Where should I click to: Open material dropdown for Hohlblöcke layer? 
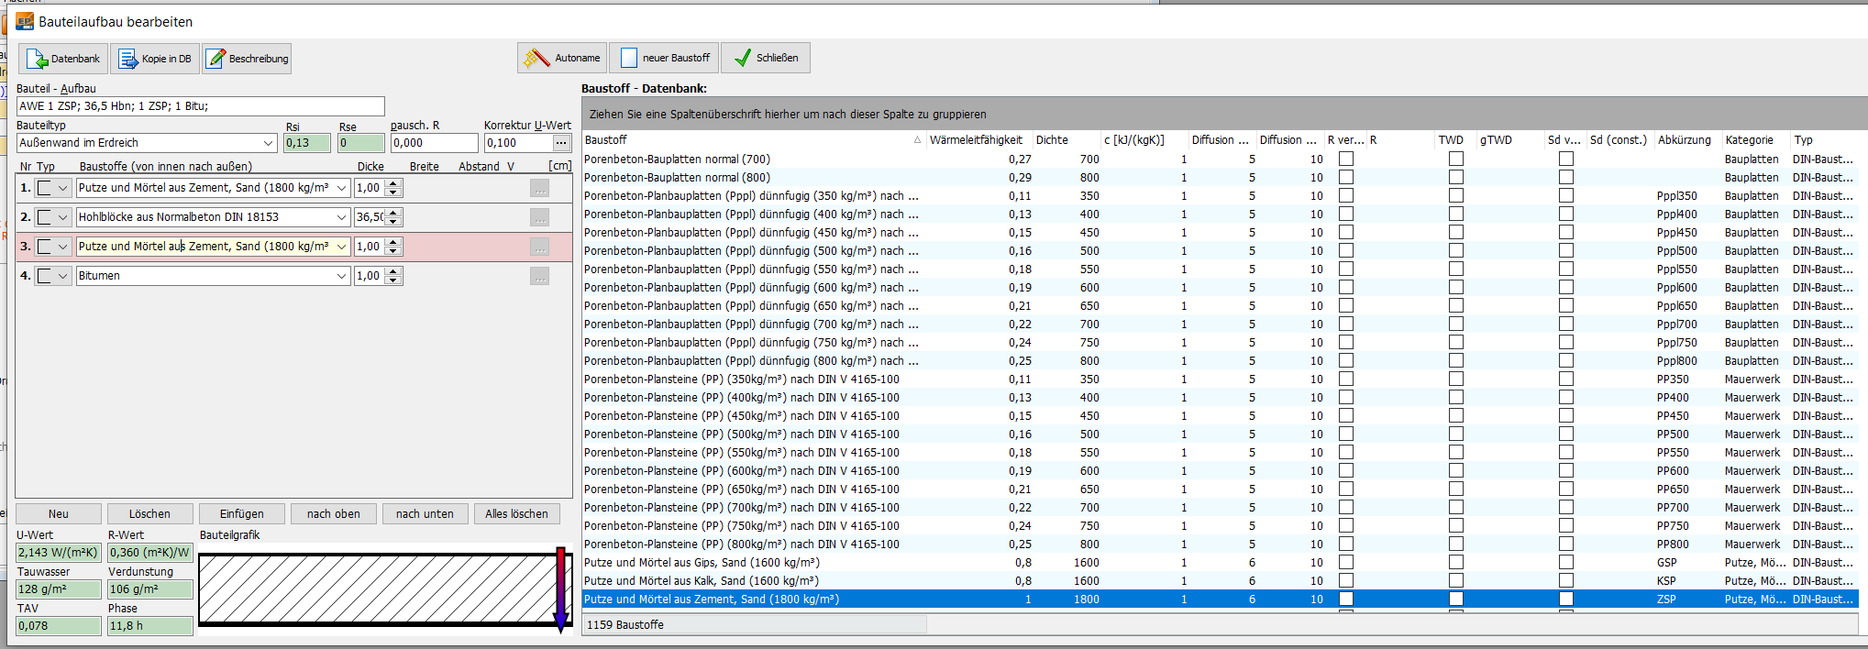(x=341, y=217)
